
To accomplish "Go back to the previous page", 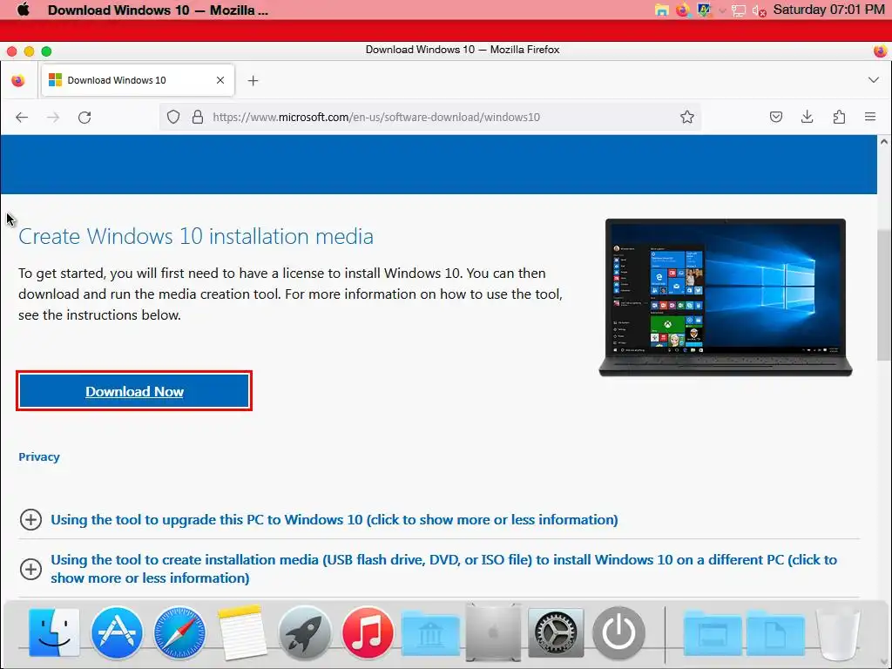I will (x=22, y=118).
